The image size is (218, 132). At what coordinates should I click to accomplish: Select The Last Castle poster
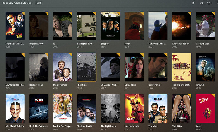pyautogui.click(x=86, y=109)
